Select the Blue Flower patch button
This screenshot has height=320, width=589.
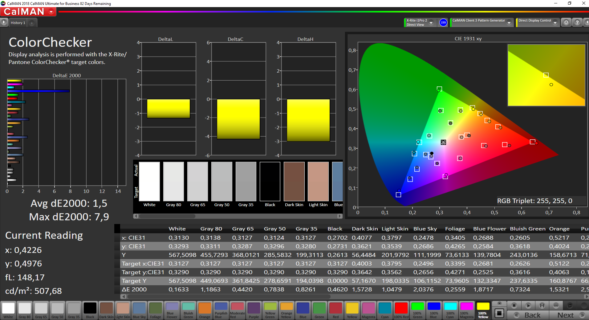tap(172, 310)
